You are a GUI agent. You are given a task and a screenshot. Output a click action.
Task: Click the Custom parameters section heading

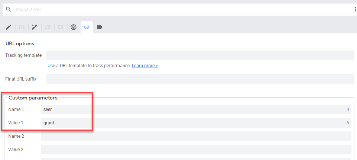[33, 98]
